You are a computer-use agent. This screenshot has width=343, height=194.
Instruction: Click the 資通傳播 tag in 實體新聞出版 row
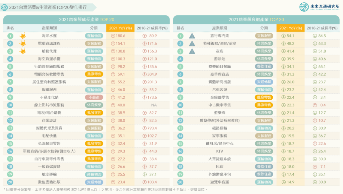click(264, 82)
